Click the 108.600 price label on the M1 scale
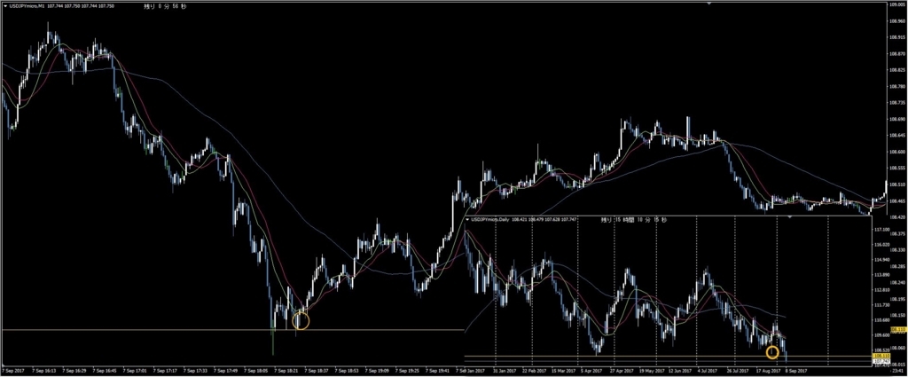Viewport: 908px width, 377px height. click(897, 152)
